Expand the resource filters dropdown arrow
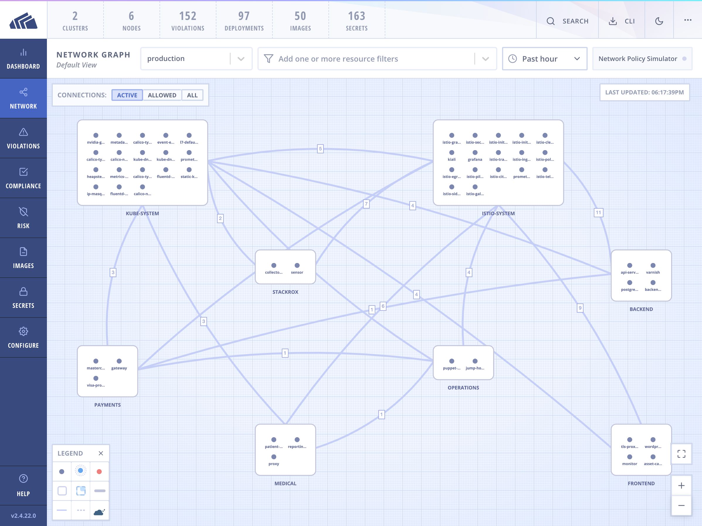 (x=485, y=59)
